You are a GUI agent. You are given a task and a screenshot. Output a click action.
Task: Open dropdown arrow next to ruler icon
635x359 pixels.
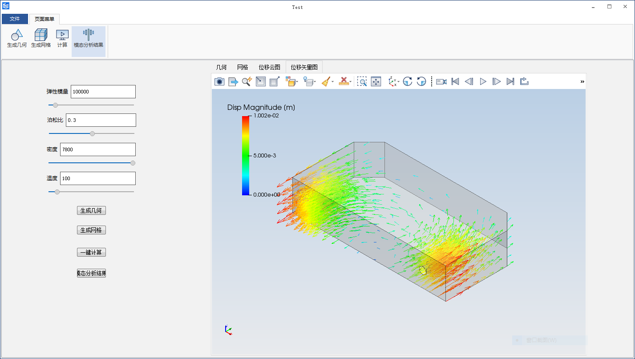click(351, 82)
